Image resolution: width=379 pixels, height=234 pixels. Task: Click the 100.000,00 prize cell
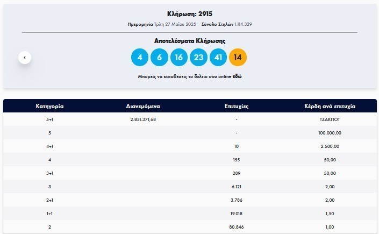point(330,133)
